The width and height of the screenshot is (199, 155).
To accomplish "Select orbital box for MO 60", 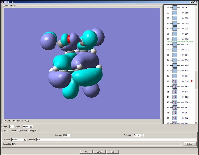I will [175, 13].
